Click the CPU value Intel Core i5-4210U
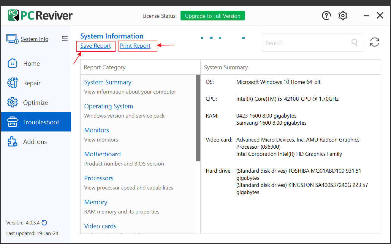Viewport: 391px width, 244px height. [x=287, y=99]
